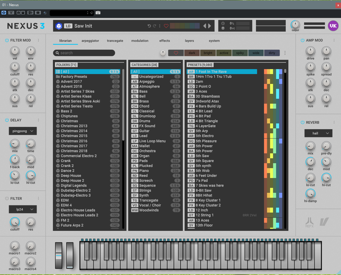Toggle the active tag button
Image resolution: width=341 pixels, height=275 pixels.
tap(224, 53)
